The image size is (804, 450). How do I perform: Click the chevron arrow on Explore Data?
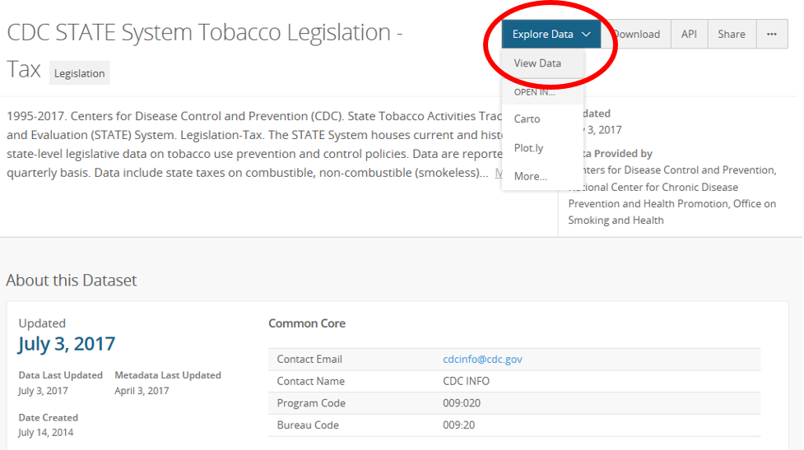click(x=586, y=35)
